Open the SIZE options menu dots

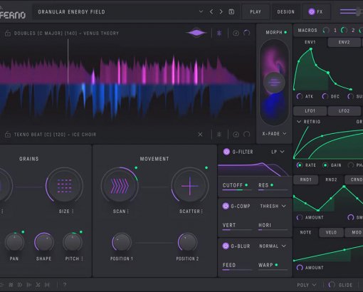coord(73,212)
